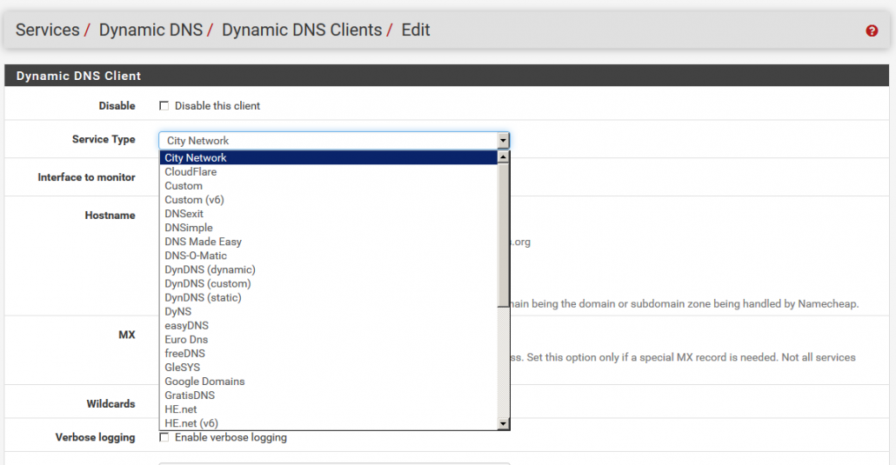The image size is (896, 465).
Task: Pick easyDNS service type
Action: (x=329, y=326)
